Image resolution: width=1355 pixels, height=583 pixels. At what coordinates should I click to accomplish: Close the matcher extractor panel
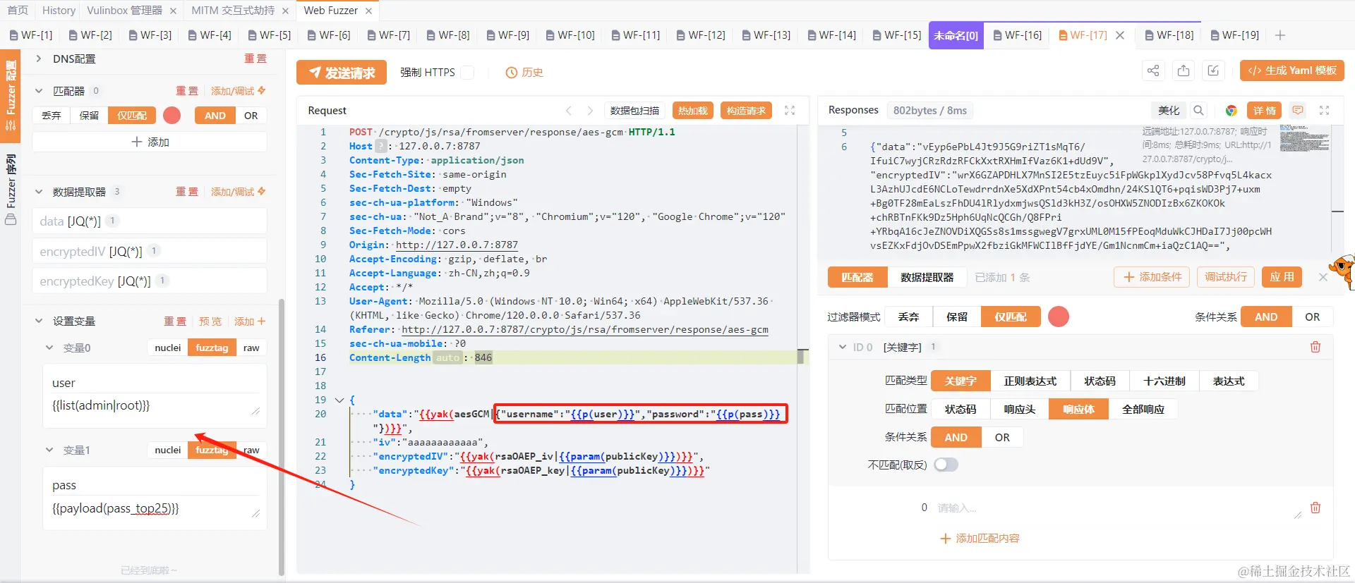tap(1323, 277)
